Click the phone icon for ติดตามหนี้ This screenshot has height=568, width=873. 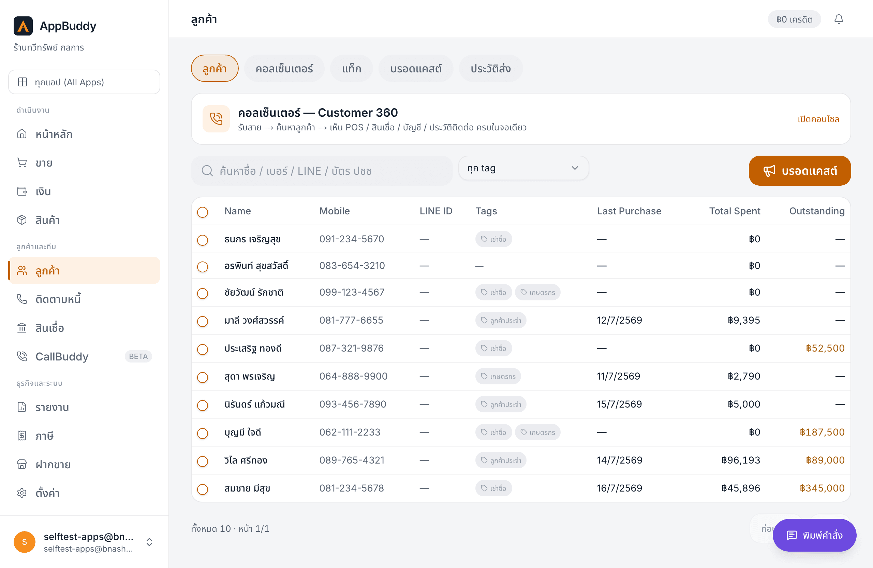[x=22, y=299]
